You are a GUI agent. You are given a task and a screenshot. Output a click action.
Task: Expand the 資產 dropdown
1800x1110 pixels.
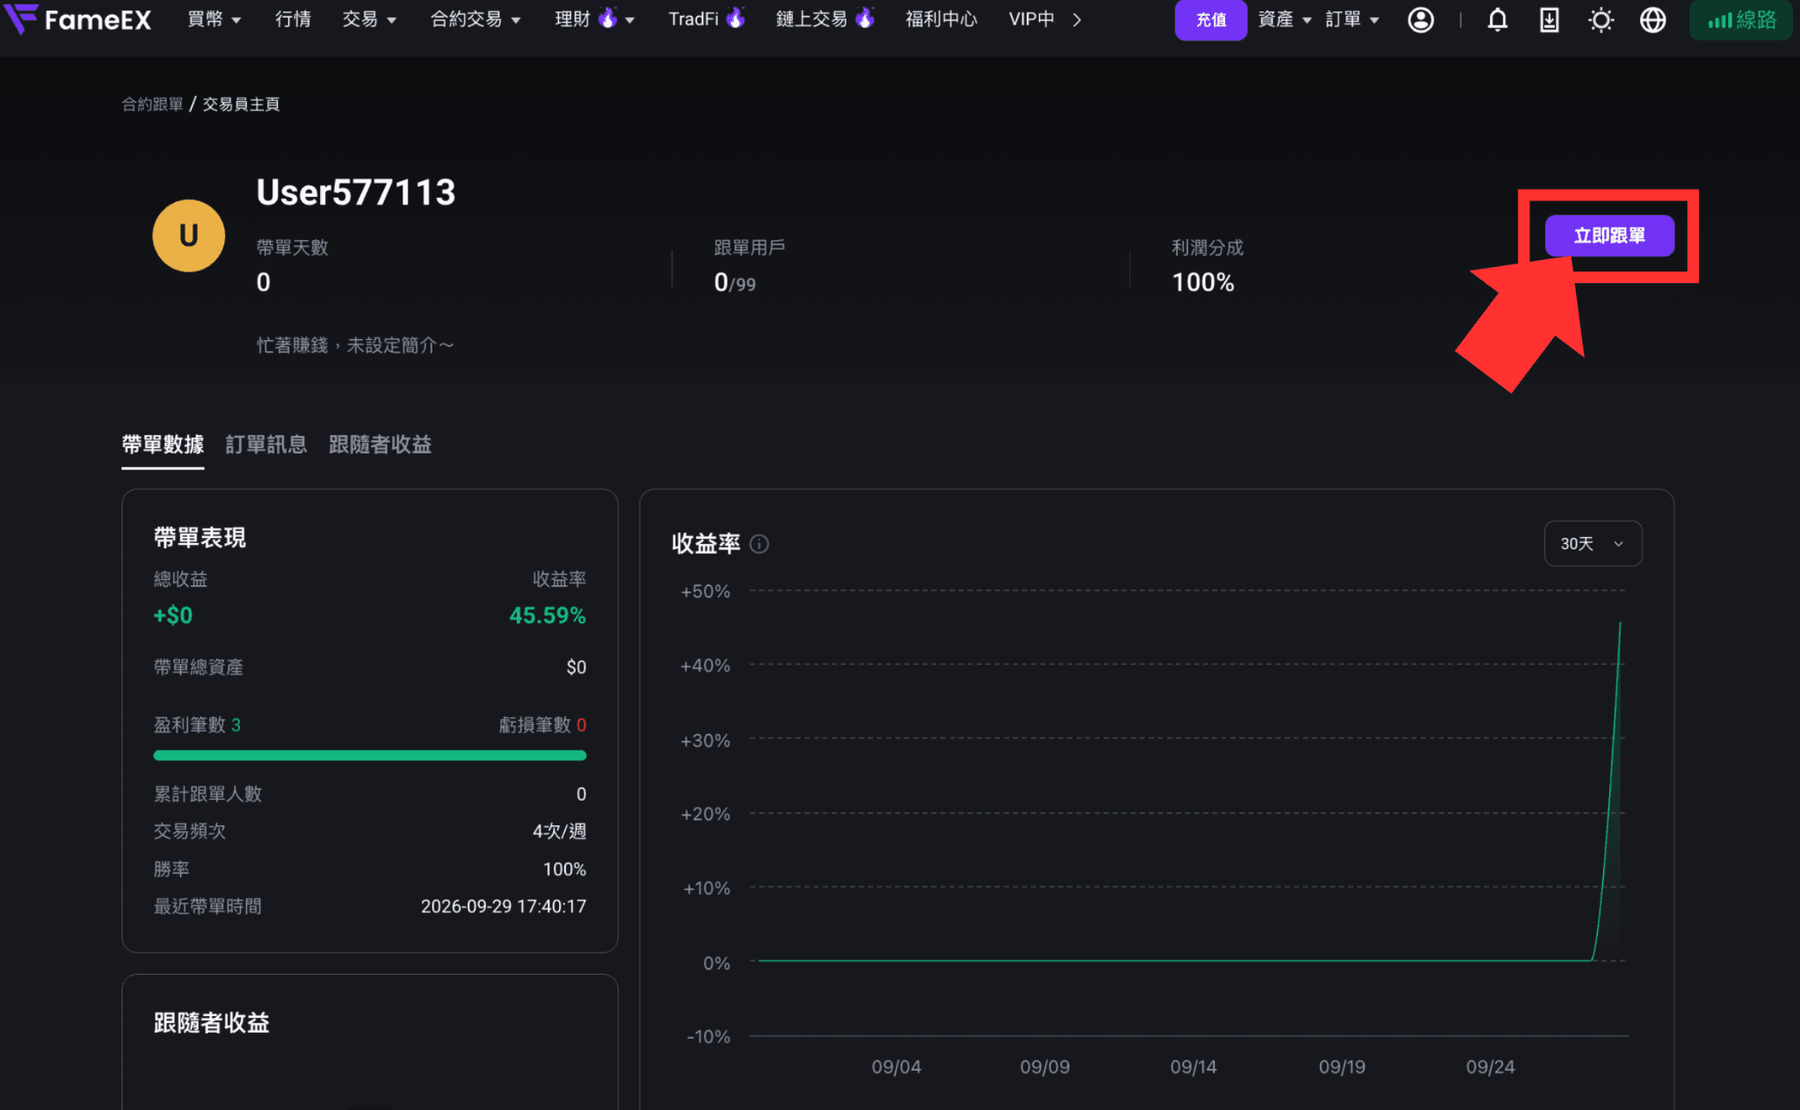(x=1284, y=19)
